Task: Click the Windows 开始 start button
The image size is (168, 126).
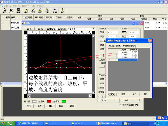Action: [8, 123]
